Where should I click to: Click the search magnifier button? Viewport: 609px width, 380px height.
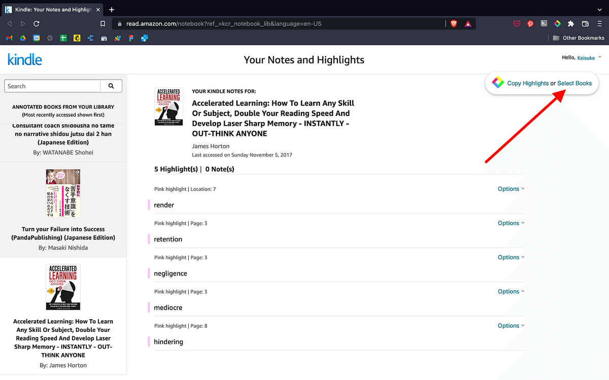[111, 86]
